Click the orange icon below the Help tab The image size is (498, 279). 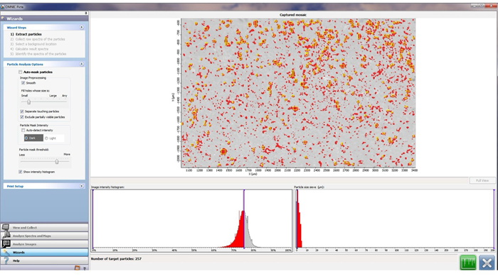77,268
